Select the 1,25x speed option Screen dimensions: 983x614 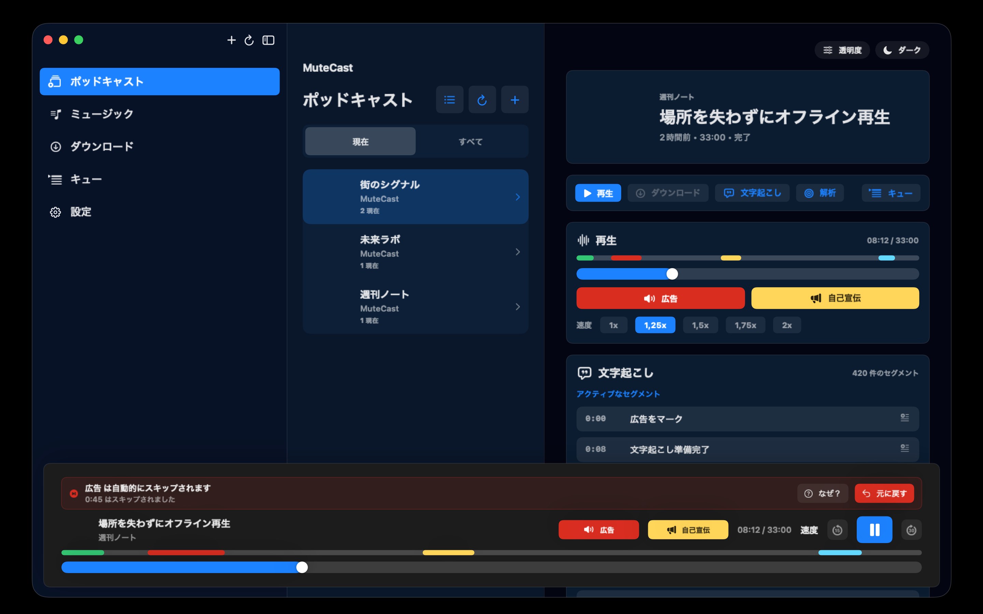tap(655, 325)
